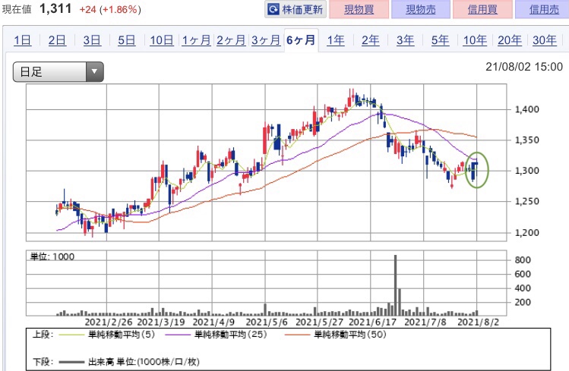Click the green circled latest candlestick
The height and width of the screenshot is (371, 569).
[x=475, y=171]
